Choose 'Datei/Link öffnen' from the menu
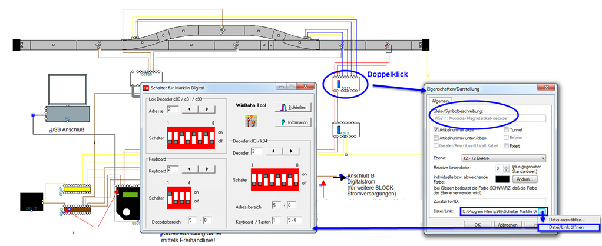Image resolution: width=602 pixels, height=246 pixels. 569,227
